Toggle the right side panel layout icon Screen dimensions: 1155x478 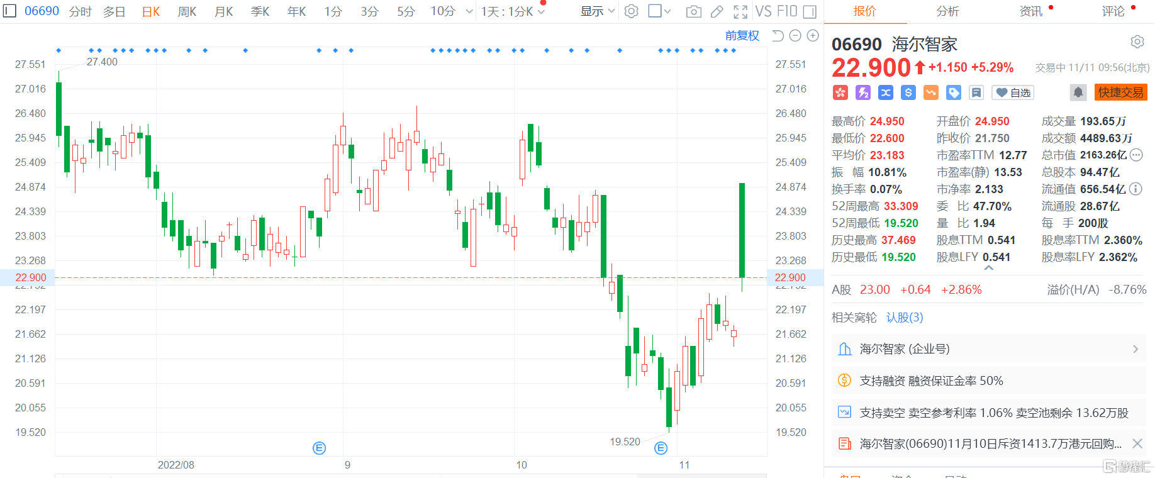(810, 11)
